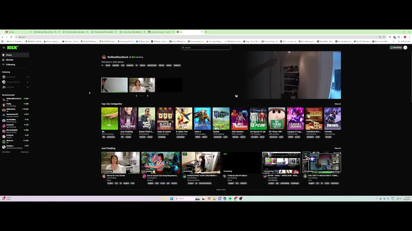Open the It Takes Two category card

(184, 118)
